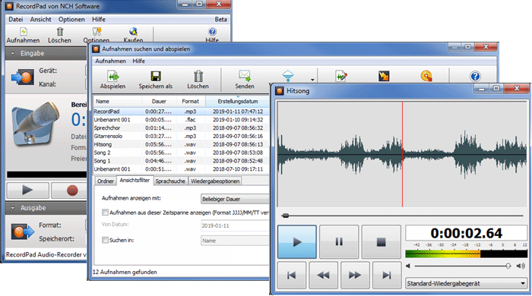Click the edit audio waveform pencil icon

tap(341, 76)
